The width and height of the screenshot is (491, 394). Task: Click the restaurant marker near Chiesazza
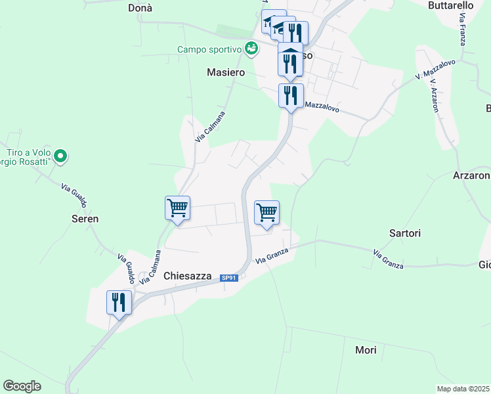coord(119,305)
